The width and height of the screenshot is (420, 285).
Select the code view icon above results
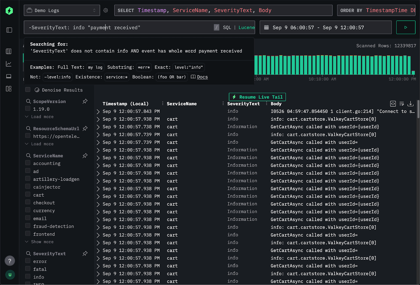[393, 104]
